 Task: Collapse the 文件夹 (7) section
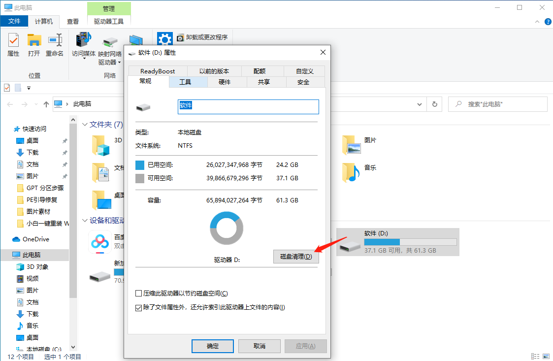tap(85, 125)
